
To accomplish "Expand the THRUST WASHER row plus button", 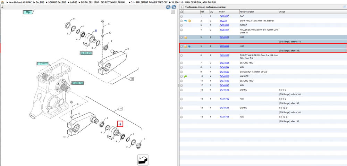I will tap(181, 55).
